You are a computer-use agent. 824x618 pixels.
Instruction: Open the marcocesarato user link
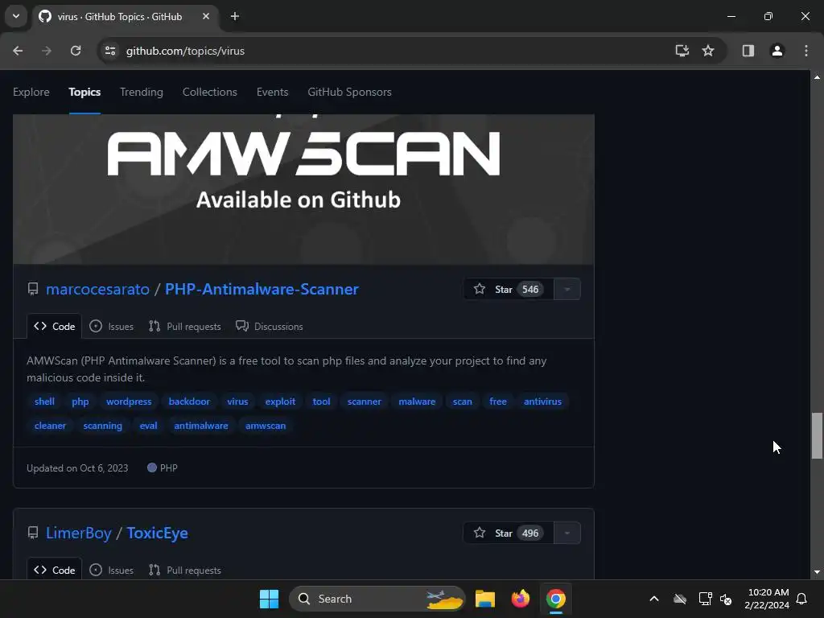click(97, 289)
